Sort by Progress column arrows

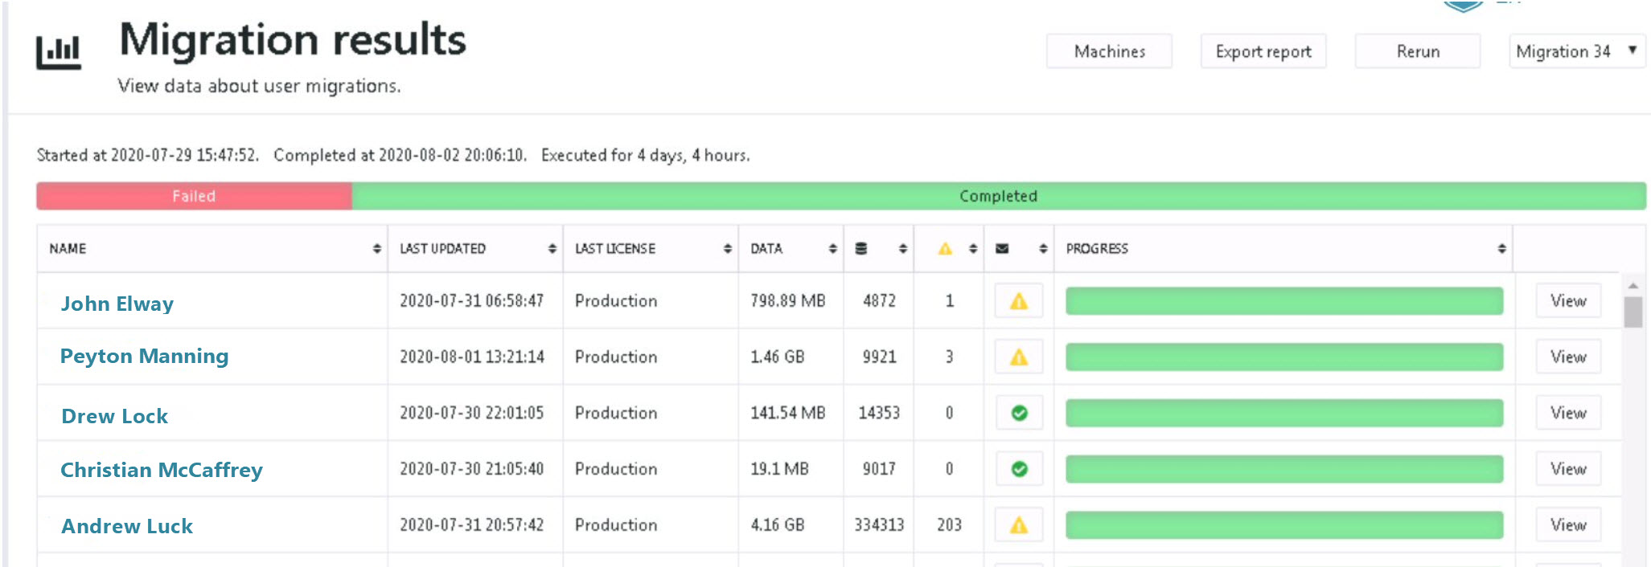coord(1501,249)
